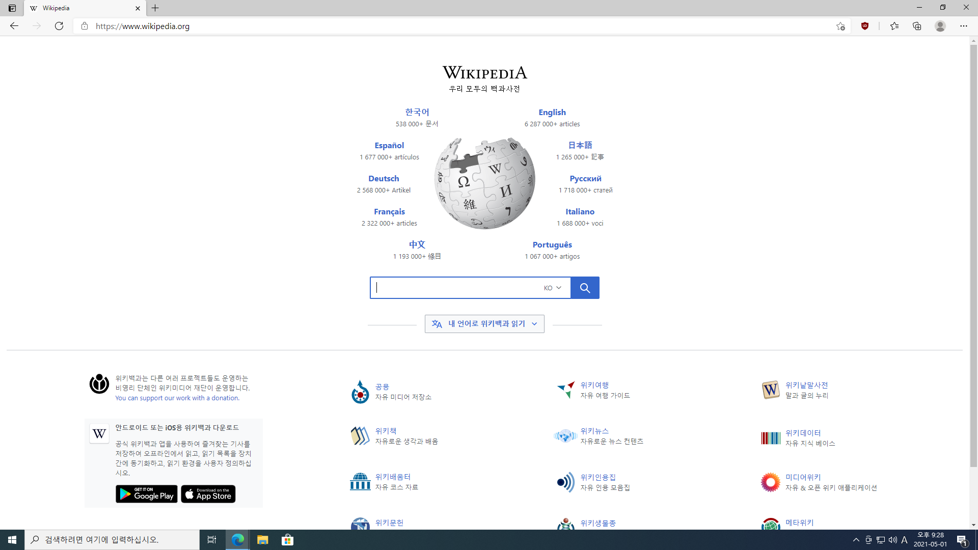Open the browser Settings and more menu
The height and width of the screenshot is (550, 978).
(x=964, y=26)
